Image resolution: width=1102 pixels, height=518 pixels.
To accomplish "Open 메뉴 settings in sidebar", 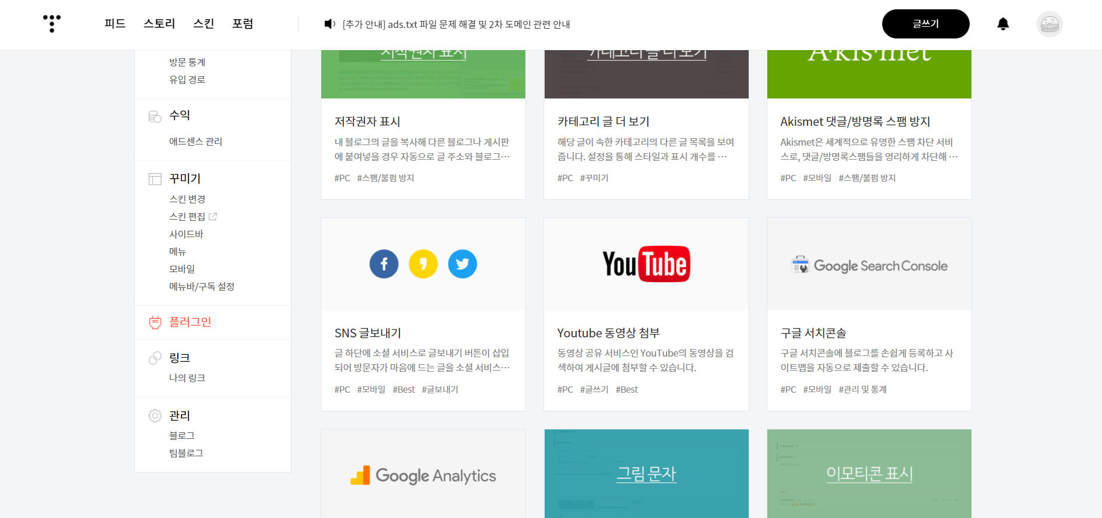I will point(177,251).
